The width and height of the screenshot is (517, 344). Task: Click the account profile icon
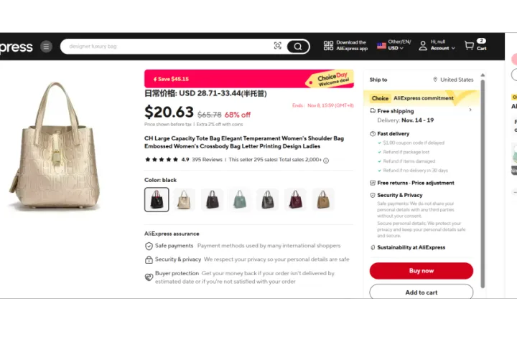[423, 45]
